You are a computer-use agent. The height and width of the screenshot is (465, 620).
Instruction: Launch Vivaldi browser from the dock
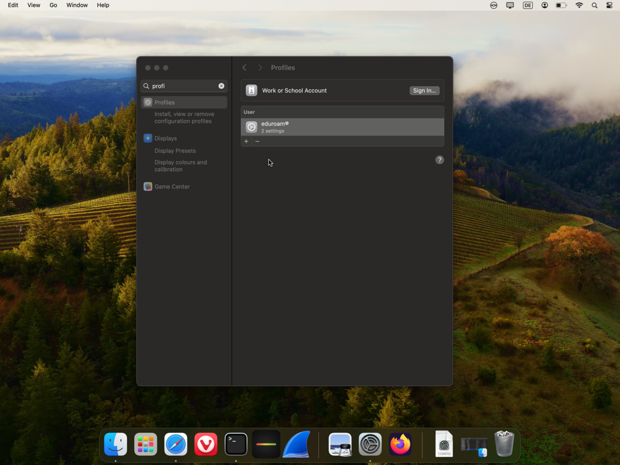206,444
